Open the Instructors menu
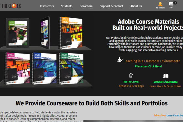The image size is (183, 122). tap(47, 6)
